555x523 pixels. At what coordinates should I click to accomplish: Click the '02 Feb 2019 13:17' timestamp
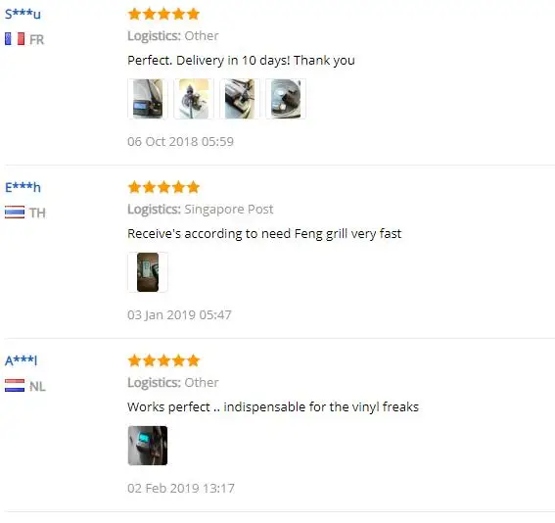181,489
